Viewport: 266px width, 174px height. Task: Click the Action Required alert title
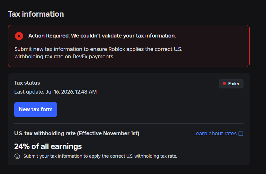[x=102, y=36]
